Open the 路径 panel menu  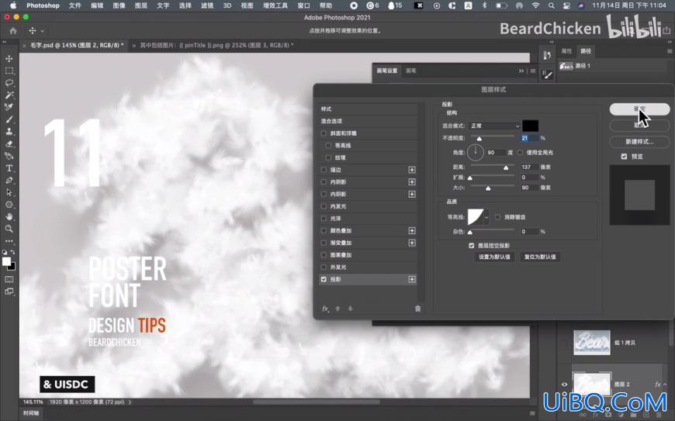tap(670, 51)
